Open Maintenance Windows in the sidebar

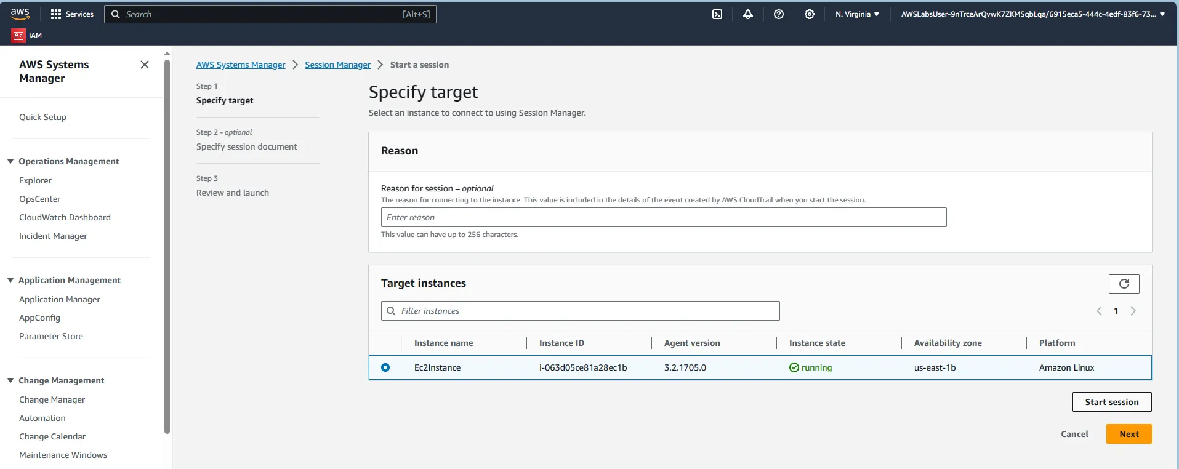click(x=63, y=455)
